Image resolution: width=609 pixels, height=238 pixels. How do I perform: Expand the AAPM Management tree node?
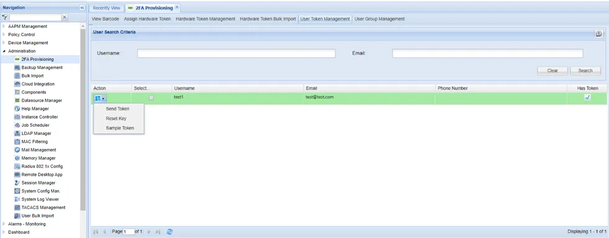click(x=4, y=26)
